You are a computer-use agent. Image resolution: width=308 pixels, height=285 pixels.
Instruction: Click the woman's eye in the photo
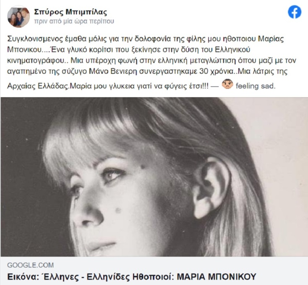point(112,175)
